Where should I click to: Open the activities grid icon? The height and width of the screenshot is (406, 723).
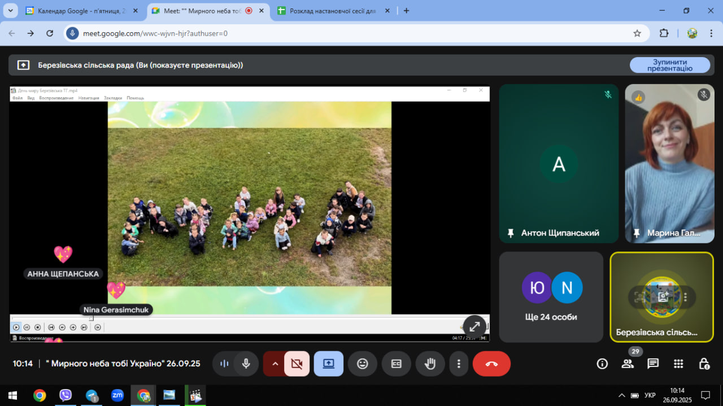click(x=678, y=364)
